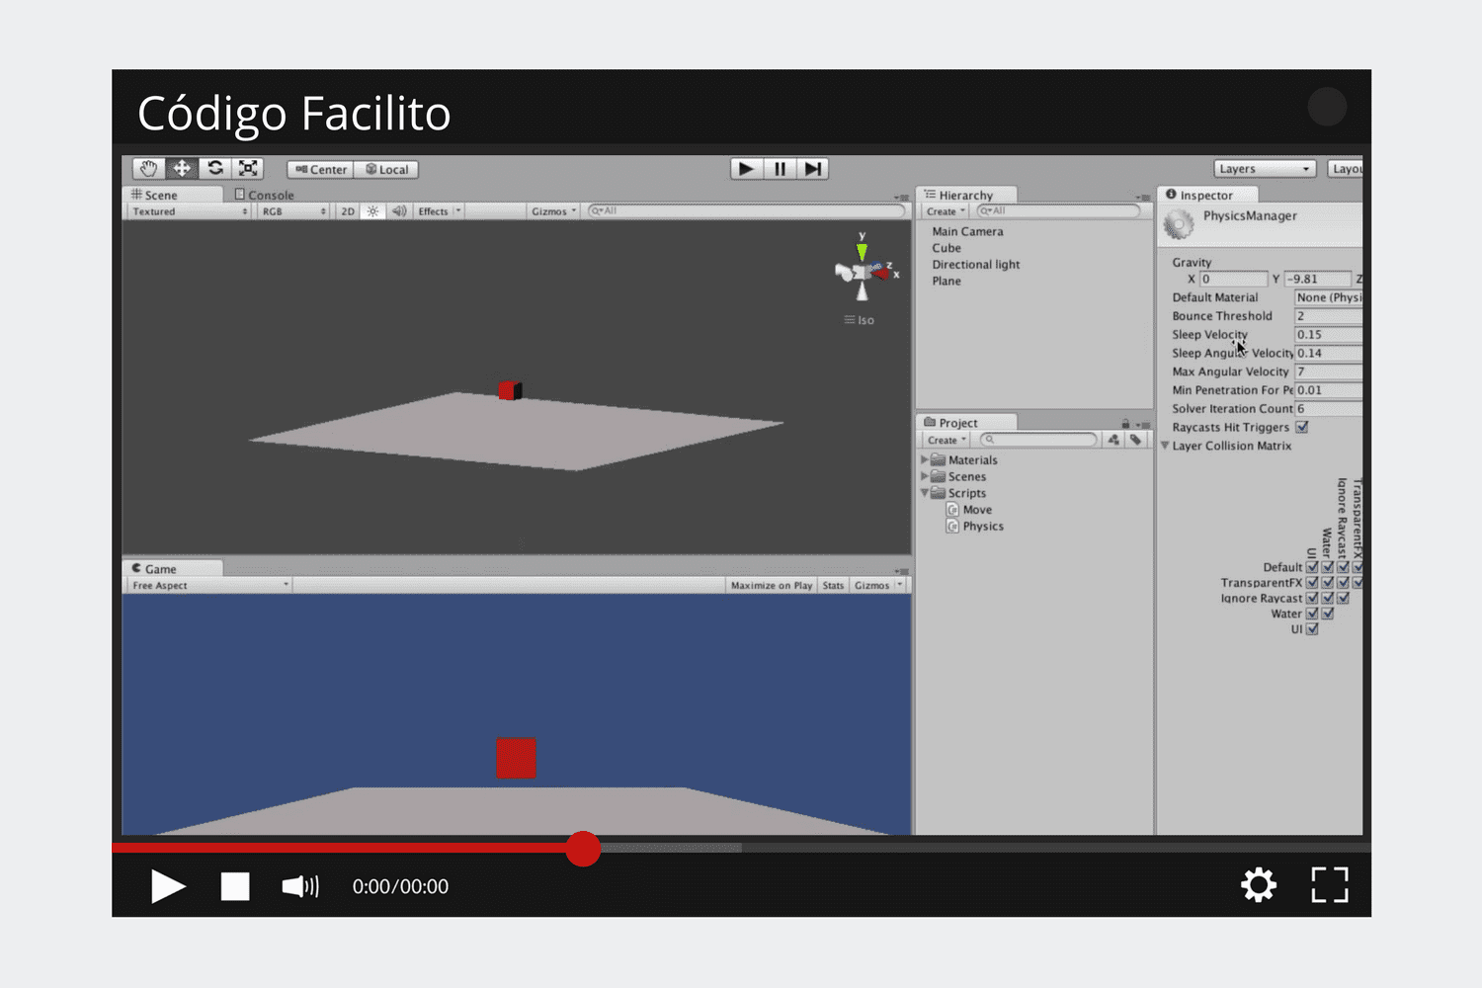This screenshot has width=1482, height=988.
Task: Switch to the Console tab
Action: [x=265, y=196]
